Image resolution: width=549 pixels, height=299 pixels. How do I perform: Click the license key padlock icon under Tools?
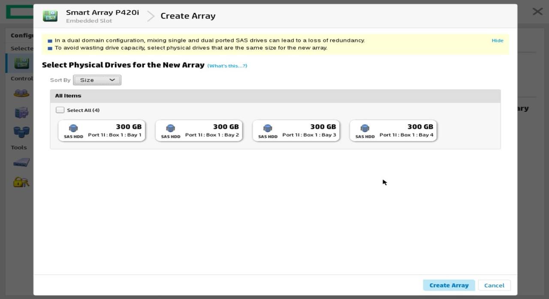21,182
